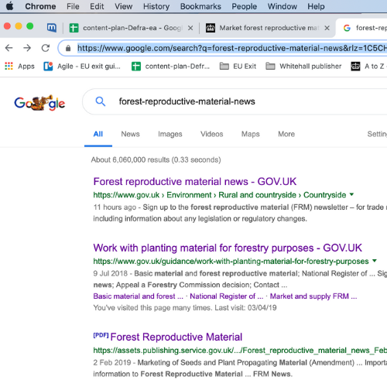Switch to Images results tab
387x387 pixels.
tap(170, 134)
